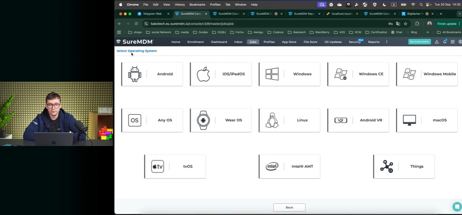Open the Profiles tab in SureMDM navigation
Screen dimensions: 462x215
[x=269, y=42]
